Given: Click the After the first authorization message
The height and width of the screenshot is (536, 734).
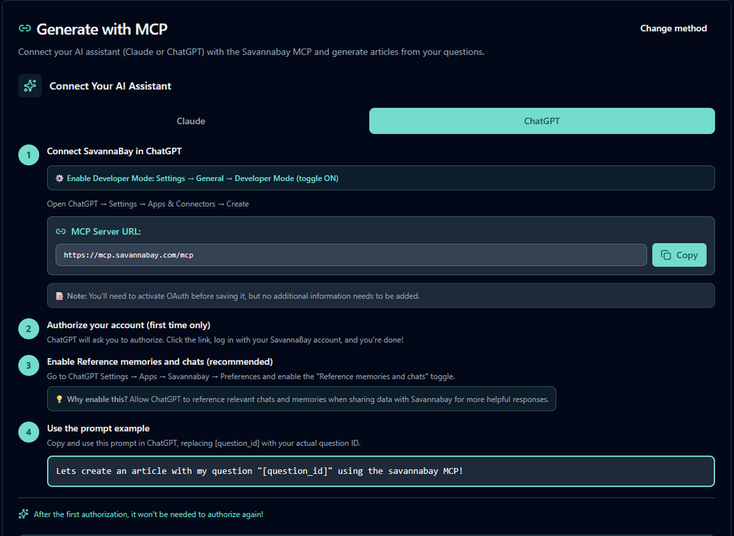Looking at the screenshot, I should (x=148, y=514).
